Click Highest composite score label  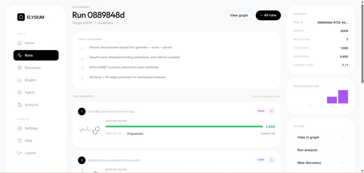(x=266, y=96)
